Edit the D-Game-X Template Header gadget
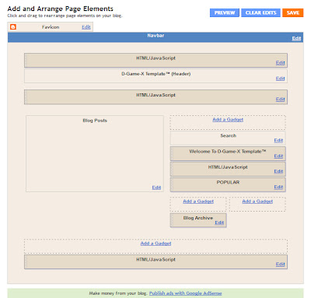Image resolution: width=311 pixels, height=298 pixels. 280,79
